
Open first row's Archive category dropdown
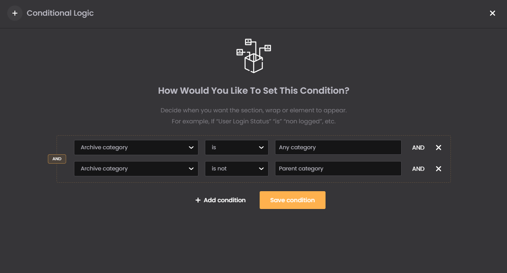pos(136,148)
